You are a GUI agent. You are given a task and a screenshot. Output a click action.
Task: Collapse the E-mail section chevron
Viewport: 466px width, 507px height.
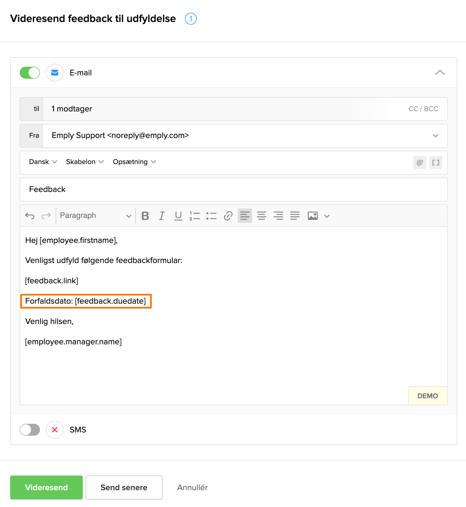point(440,73)
